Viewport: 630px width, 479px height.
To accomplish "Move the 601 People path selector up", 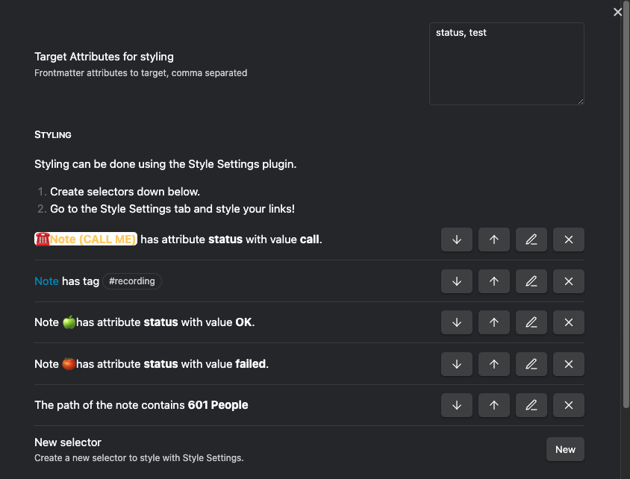I will click(x=494, y=405).
